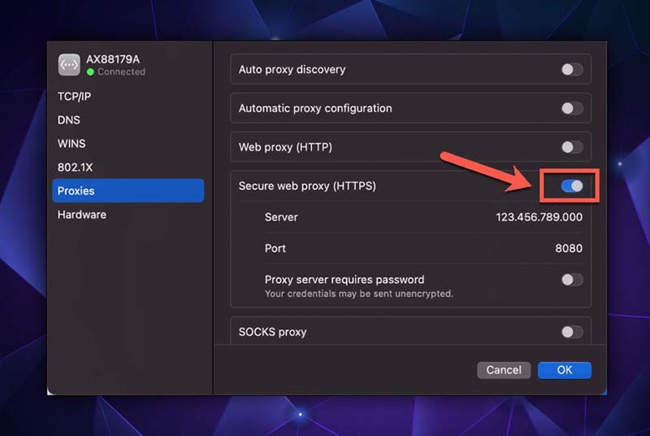Toggle Proxy server requires password
The image size is (650, 436).
(572, 280)
